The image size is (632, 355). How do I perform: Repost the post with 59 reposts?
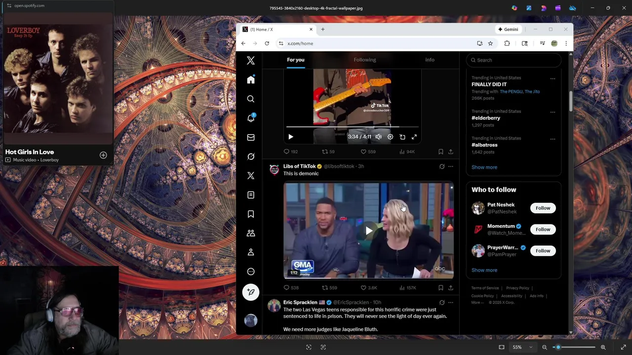pyautogui.click(x=328, y=152)
